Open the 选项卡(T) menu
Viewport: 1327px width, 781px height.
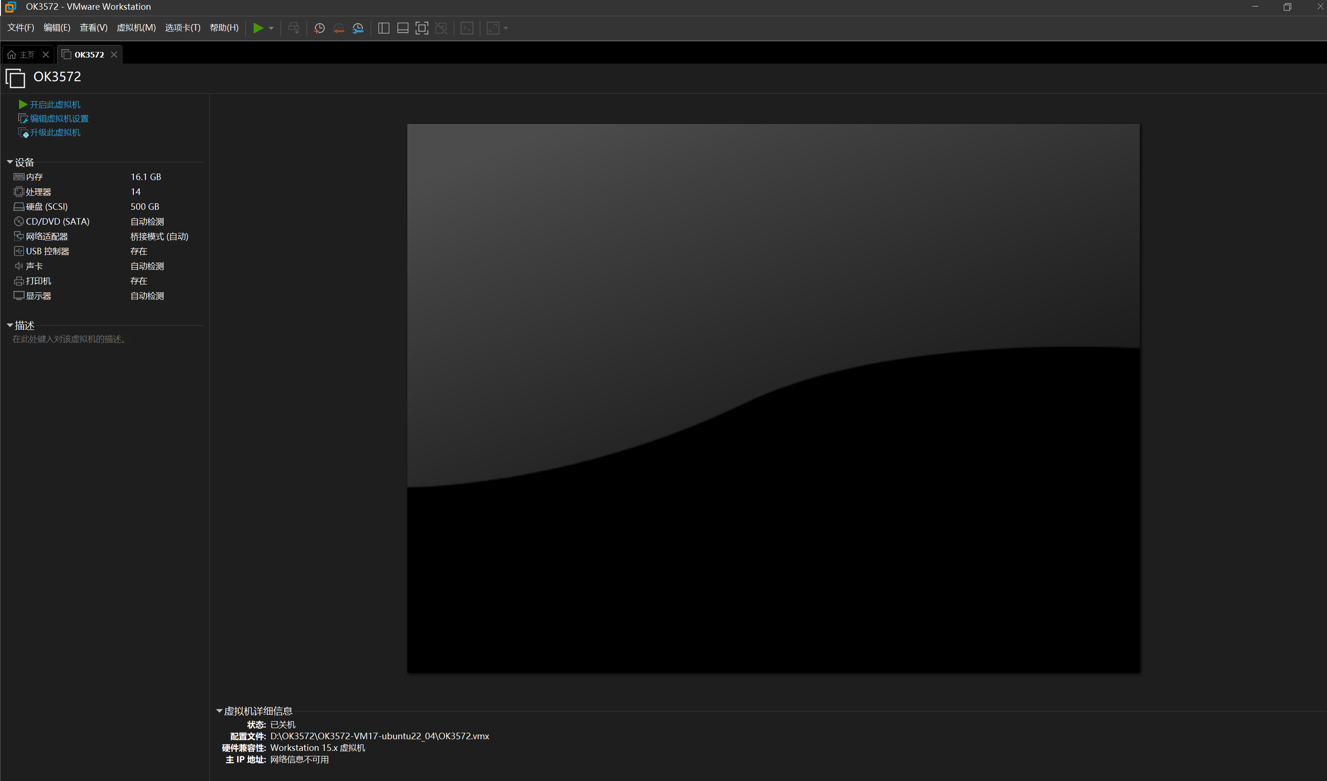point(183,28)
